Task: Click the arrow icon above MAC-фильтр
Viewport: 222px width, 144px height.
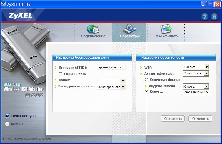Action: tap(166, 29)
